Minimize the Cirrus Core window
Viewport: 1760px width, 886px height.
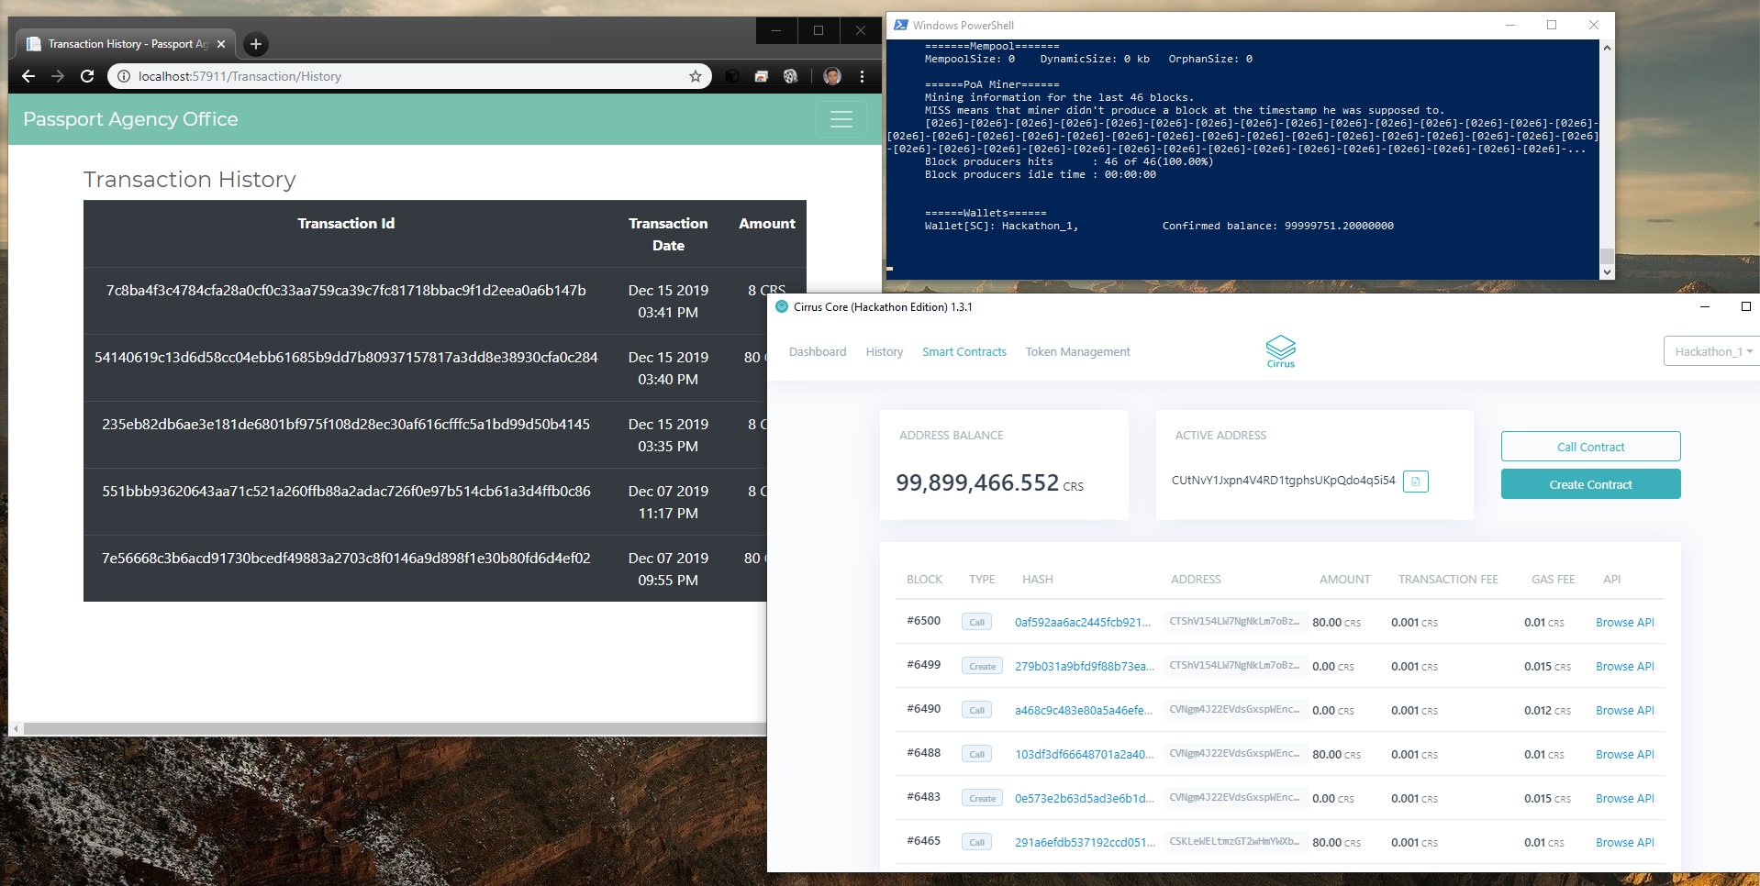coord(1705,306)
